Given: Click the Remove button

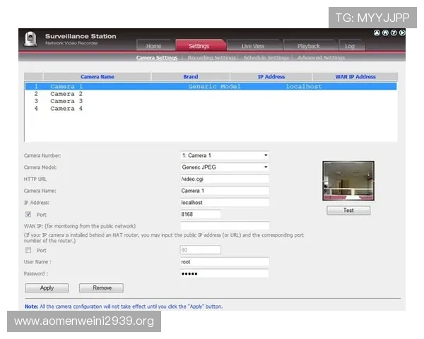Looking at the screenshot, I should [101, 288].
